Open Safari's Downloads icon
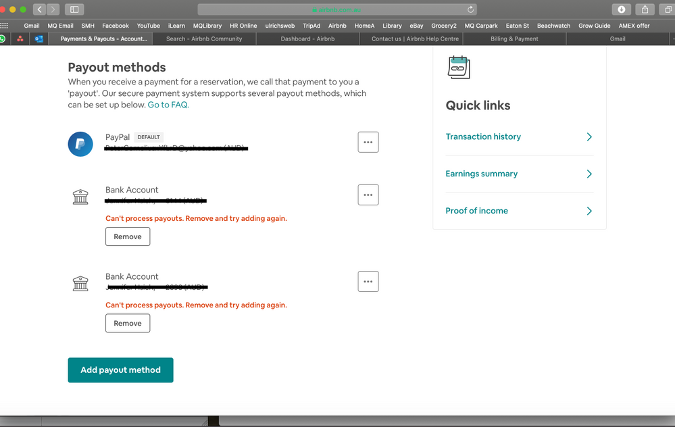The width and height of the screenshot is (675, 427). click(x=621, y=9)
